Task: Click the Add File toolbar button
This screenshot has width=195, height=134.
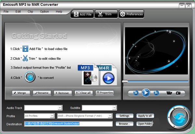Action: (x=82, y=14)
